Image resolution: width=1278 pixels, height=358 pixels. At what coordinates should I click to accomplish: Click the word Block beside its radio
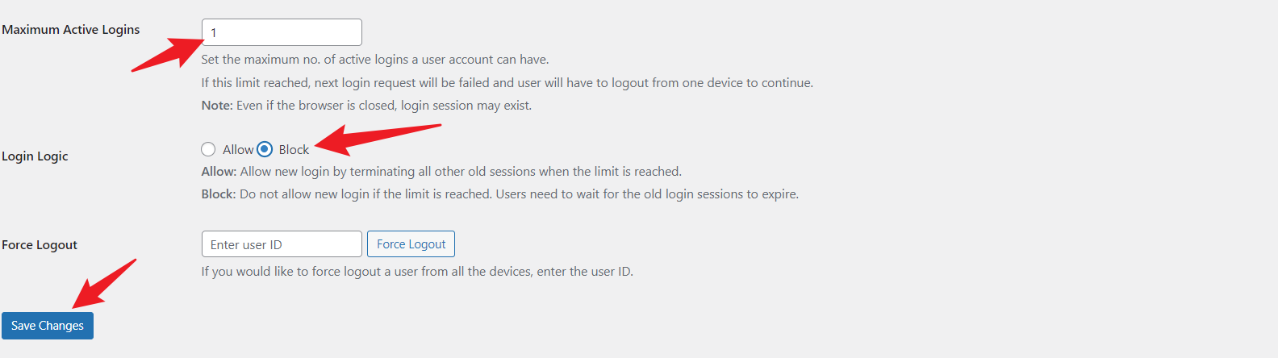click(x=294, y=150)
